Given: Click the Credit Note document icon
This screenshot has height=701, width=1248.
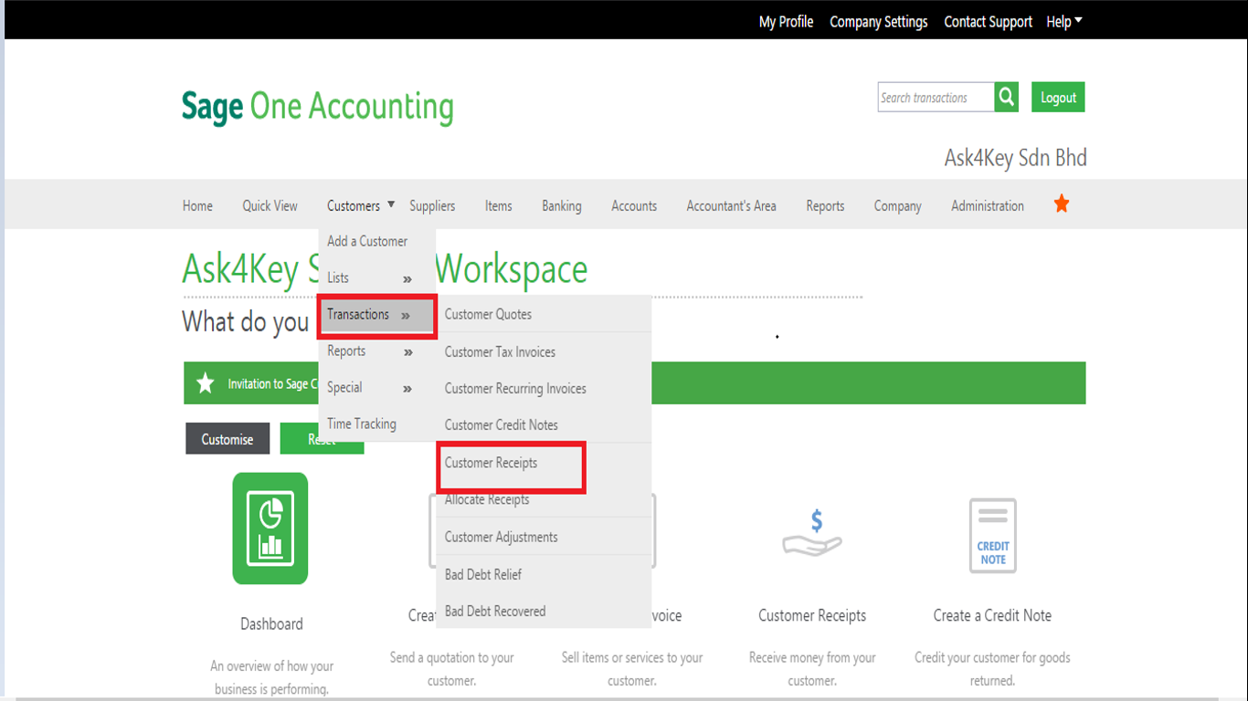Looking at the screenshot, I should coord(993,536).
